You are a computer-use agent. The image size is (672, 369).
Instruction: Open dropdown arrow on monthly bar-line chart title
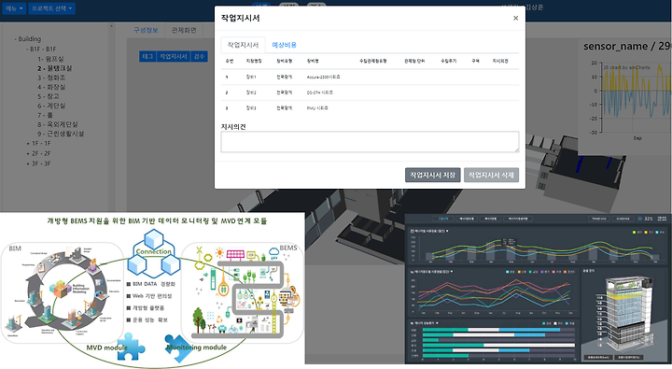(447, 232)
